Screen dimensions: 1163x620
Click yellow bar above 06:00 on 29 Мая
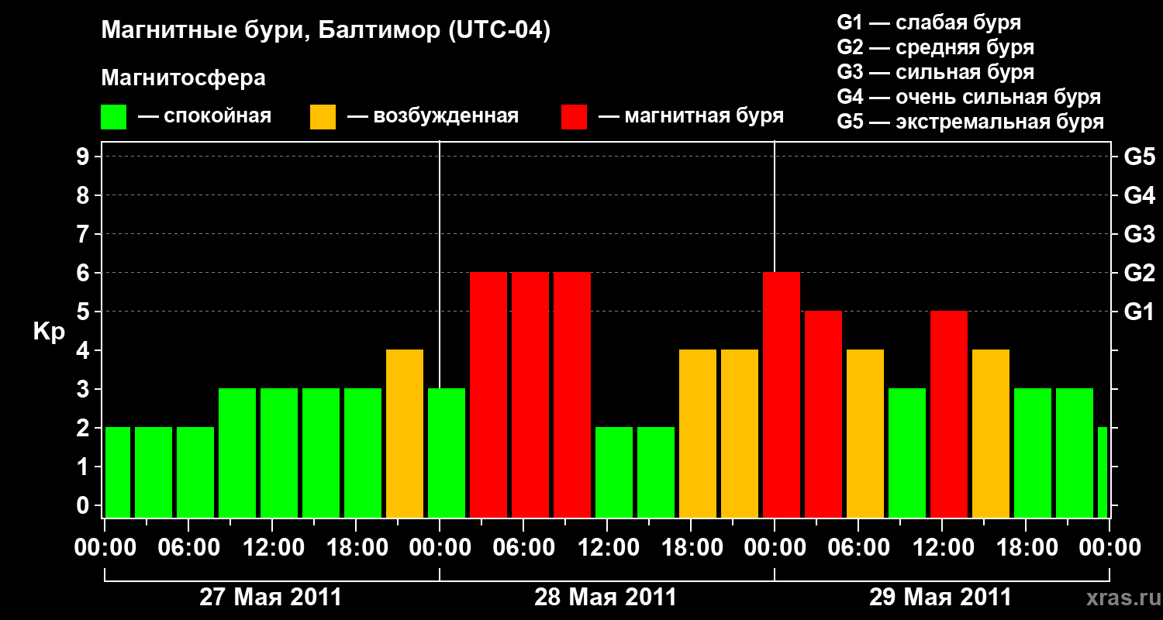tap(865, 433)
